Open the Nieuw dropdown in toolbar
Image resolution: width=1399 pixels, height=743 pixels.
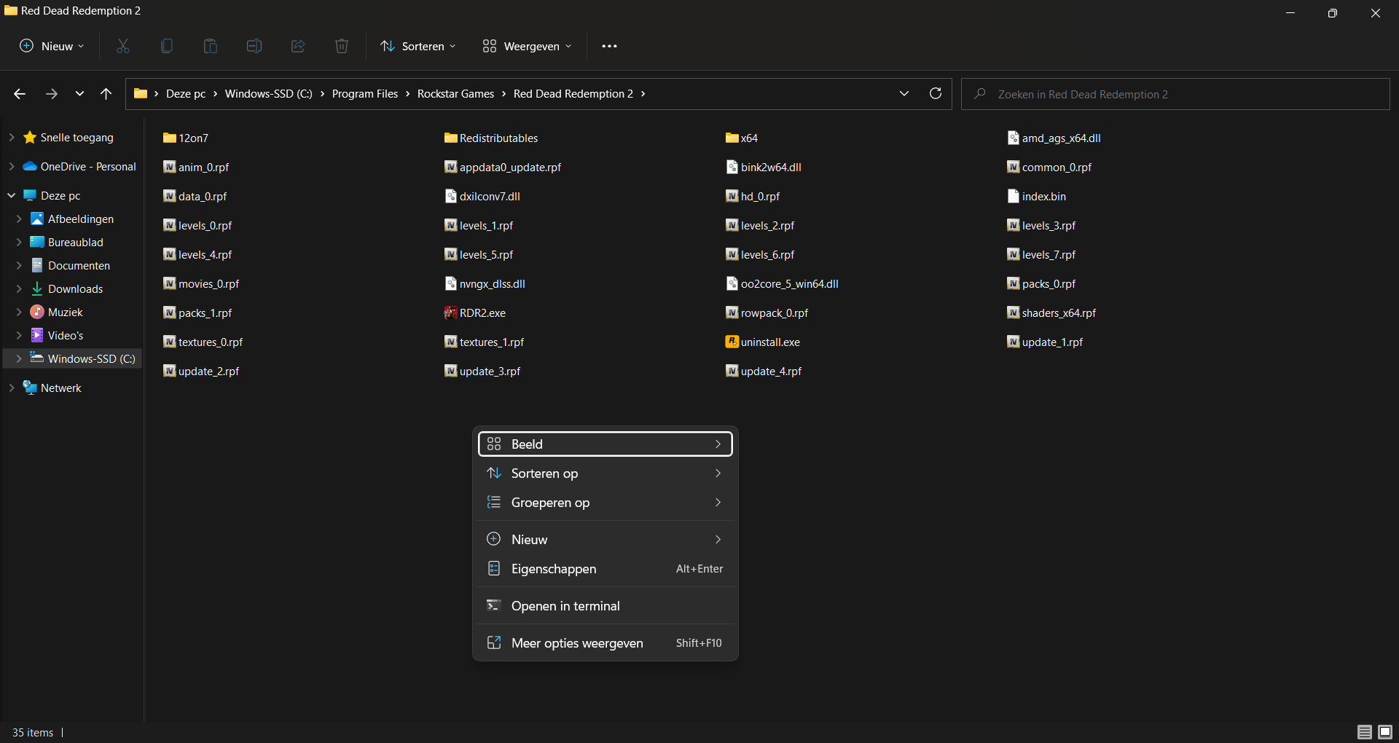pyautogui.click(x=52, y=46)
